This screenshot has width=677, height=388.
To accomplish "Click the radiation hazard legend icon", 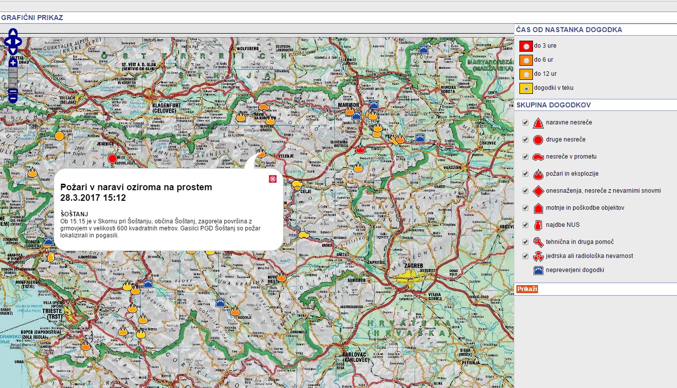I will pos(538,256).
